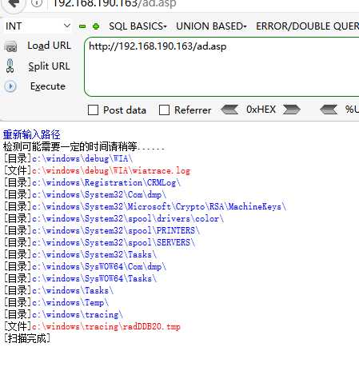Click the [扫描完成] status text
Viewport: 359px width, 367px height.
[27, 338]
